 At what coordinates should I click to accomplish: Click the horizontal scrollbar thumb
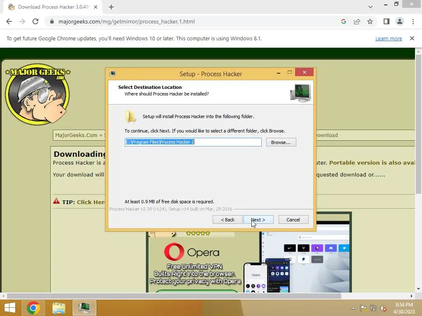(x=174, y=296)
